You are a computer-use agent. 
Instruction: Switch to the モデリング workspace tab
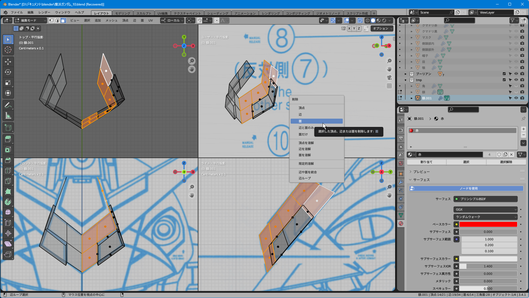point(123,13)
